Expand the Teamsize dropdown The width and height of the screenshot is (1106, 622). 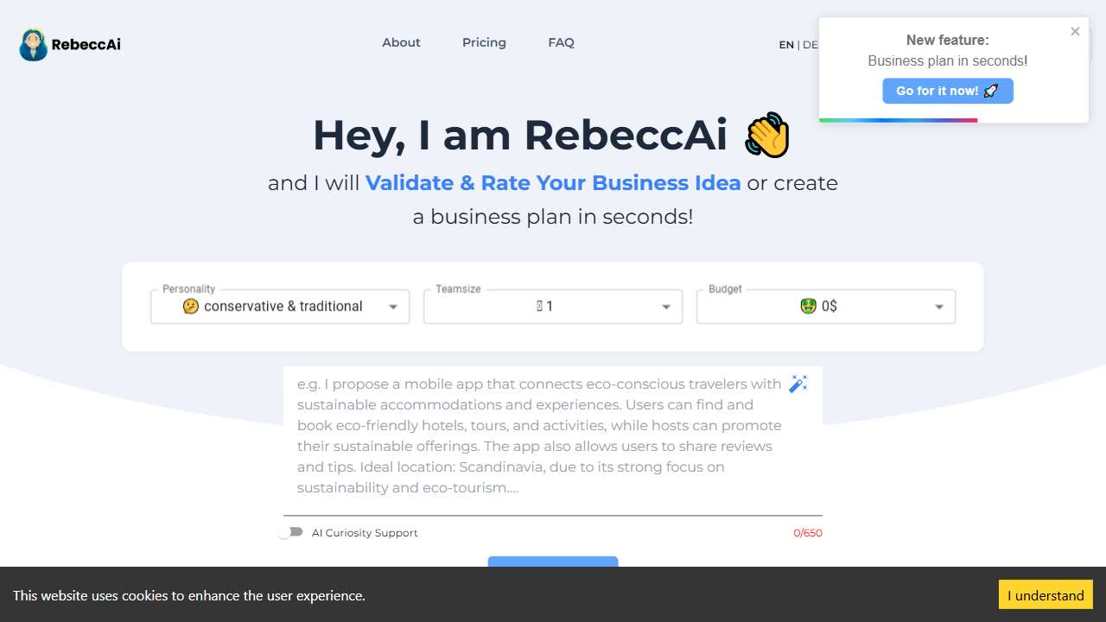[x=666, y=306]
